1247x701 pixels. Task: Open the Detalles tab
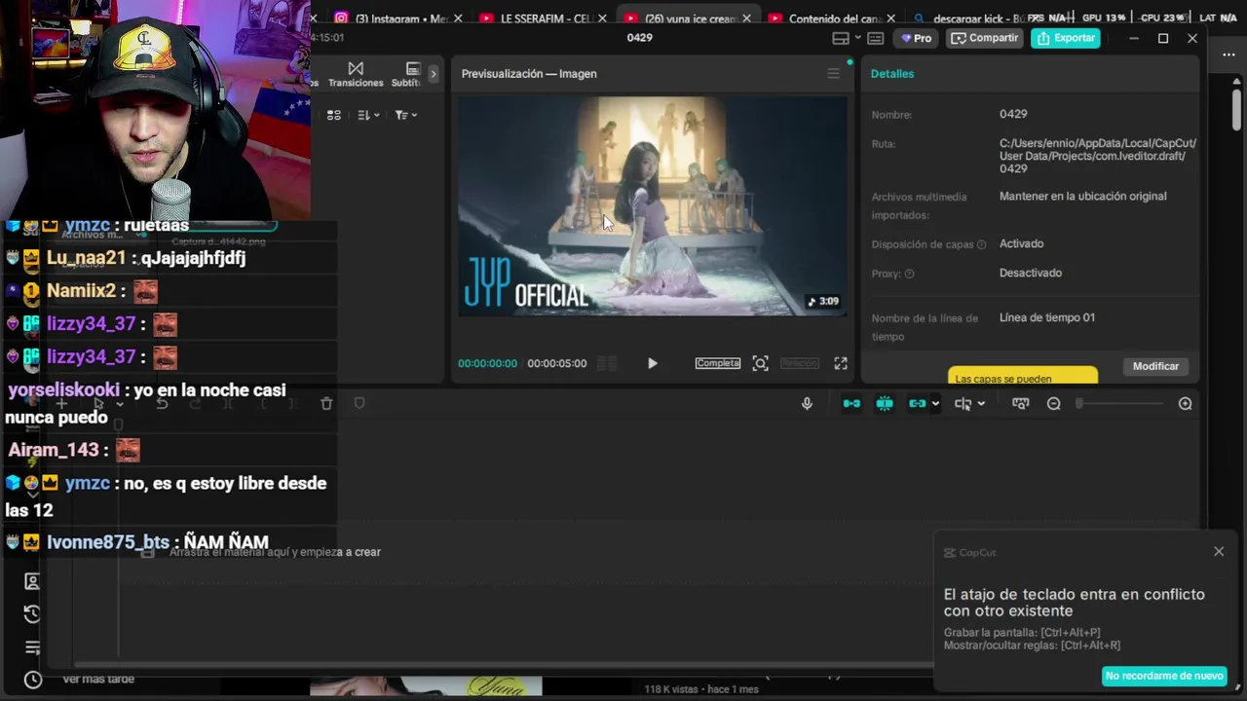point(892,74)
